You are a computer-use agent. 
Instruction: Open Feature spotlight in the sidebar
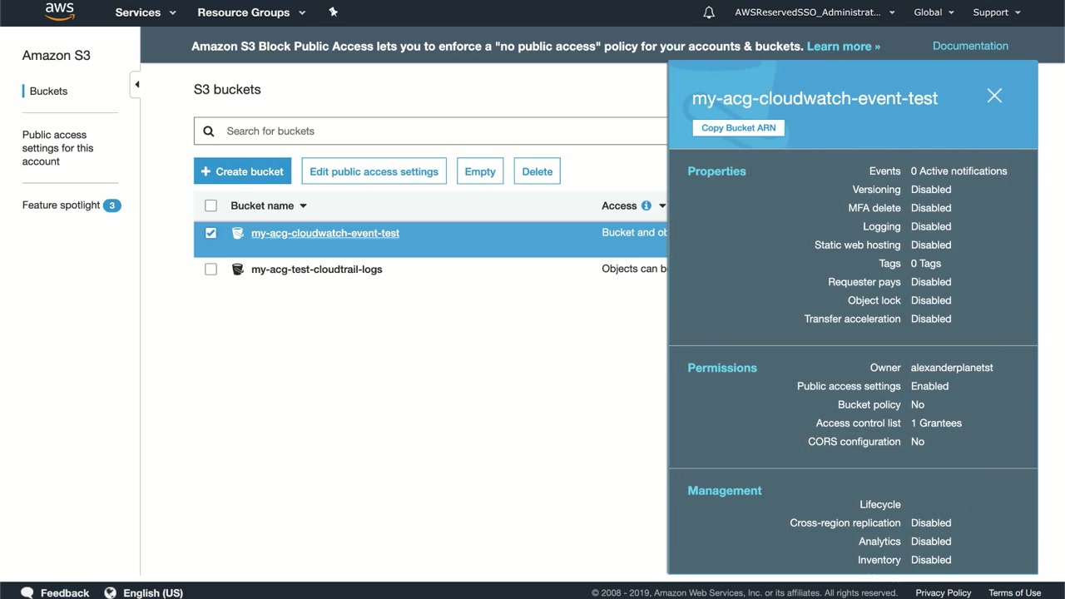coord(61,205)
